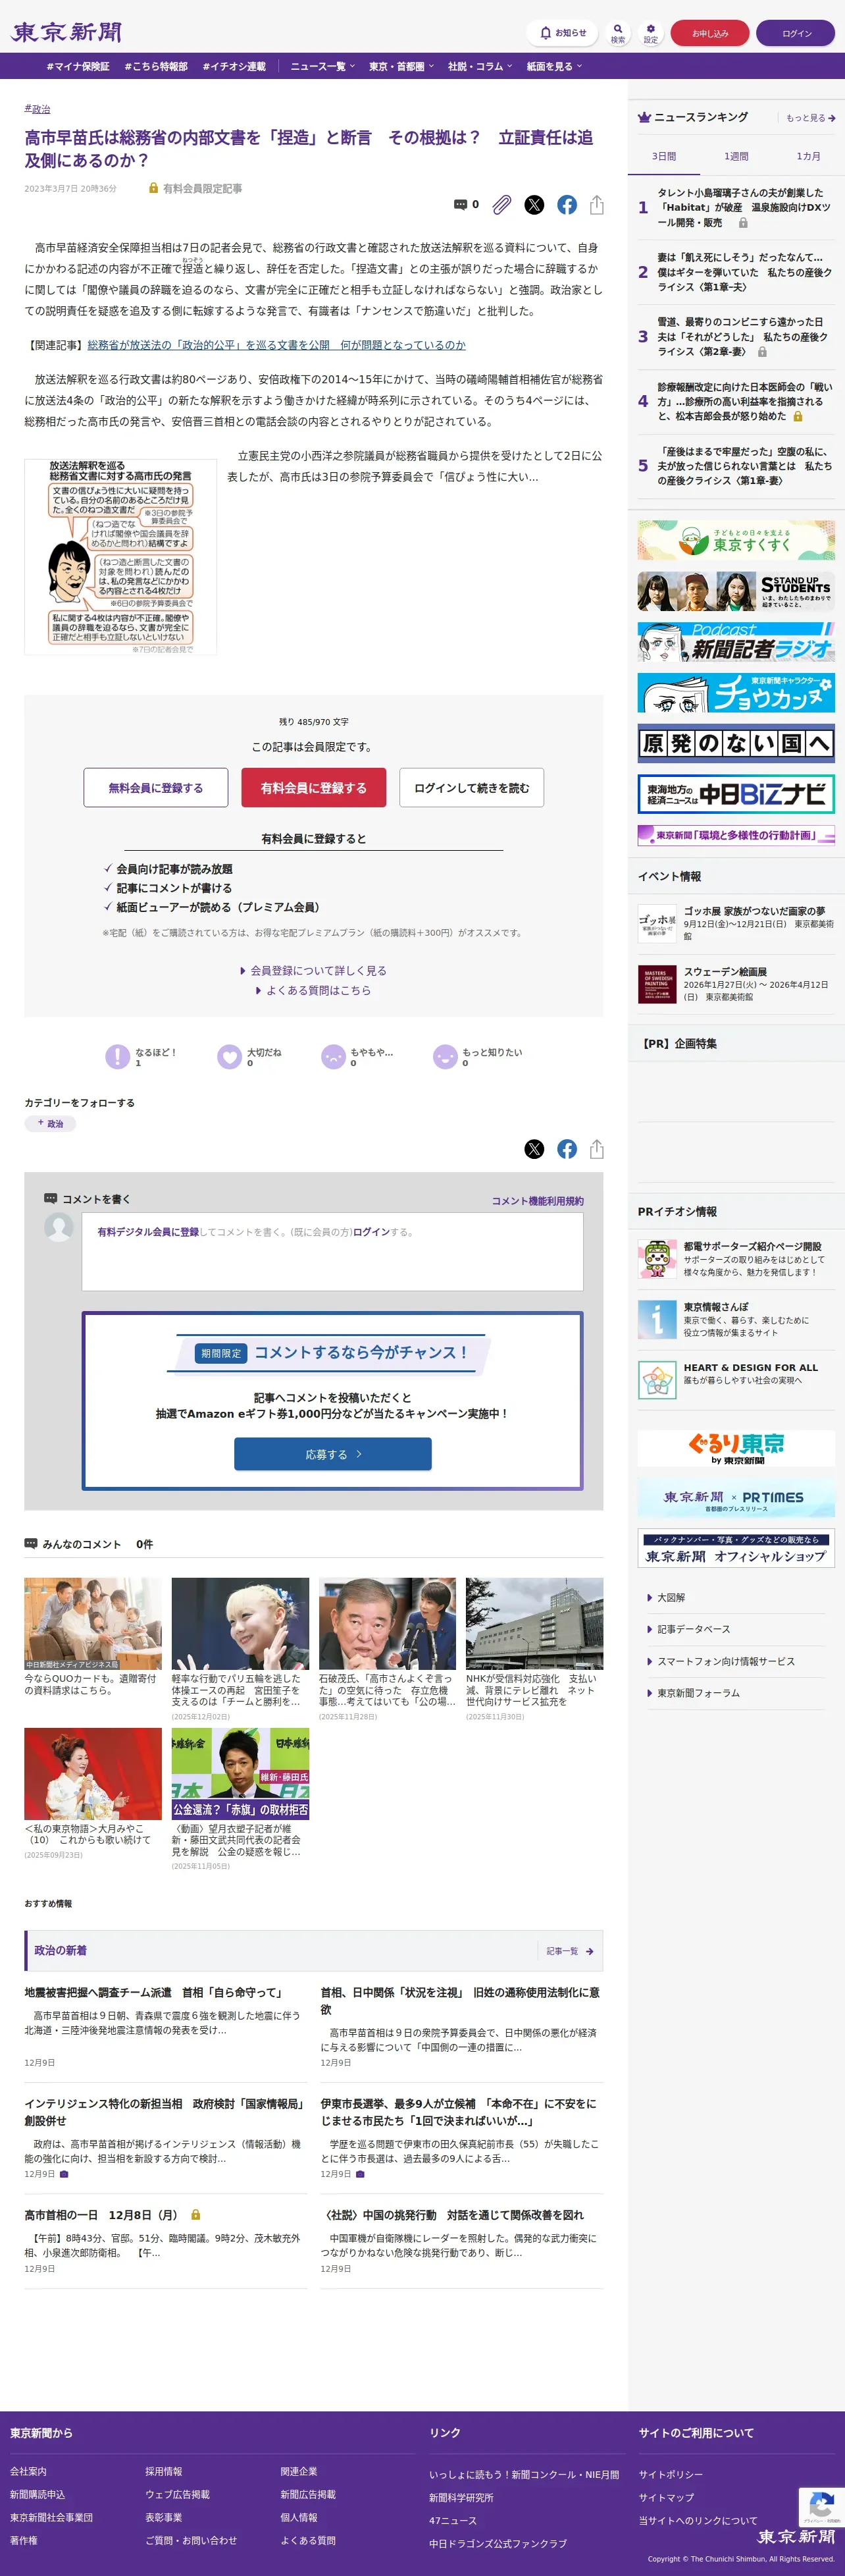Open よくある質問はこちら link
845x2576 pixels.
tap(314, 990)
